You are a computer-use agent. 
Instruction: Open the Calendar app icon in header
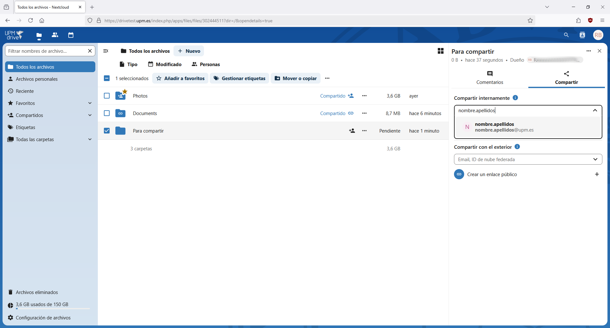[x=71, y=35]
